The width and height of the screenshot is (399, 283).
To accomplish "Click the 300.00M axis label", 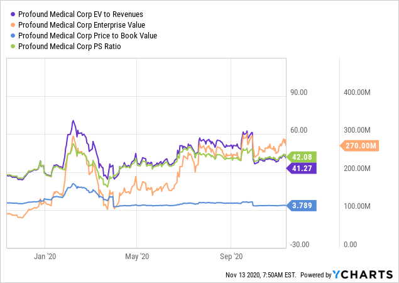I will [357, 130].
